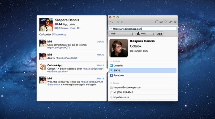Click the green zoom window button
The height and width of the screenshot is (119, 215).
(x=118, y=17)
